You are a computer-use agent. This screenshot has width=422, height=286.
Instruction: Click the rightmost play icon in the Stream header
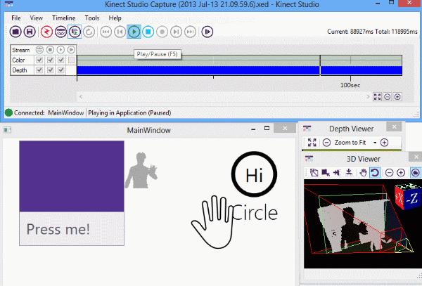coord(71,50)
